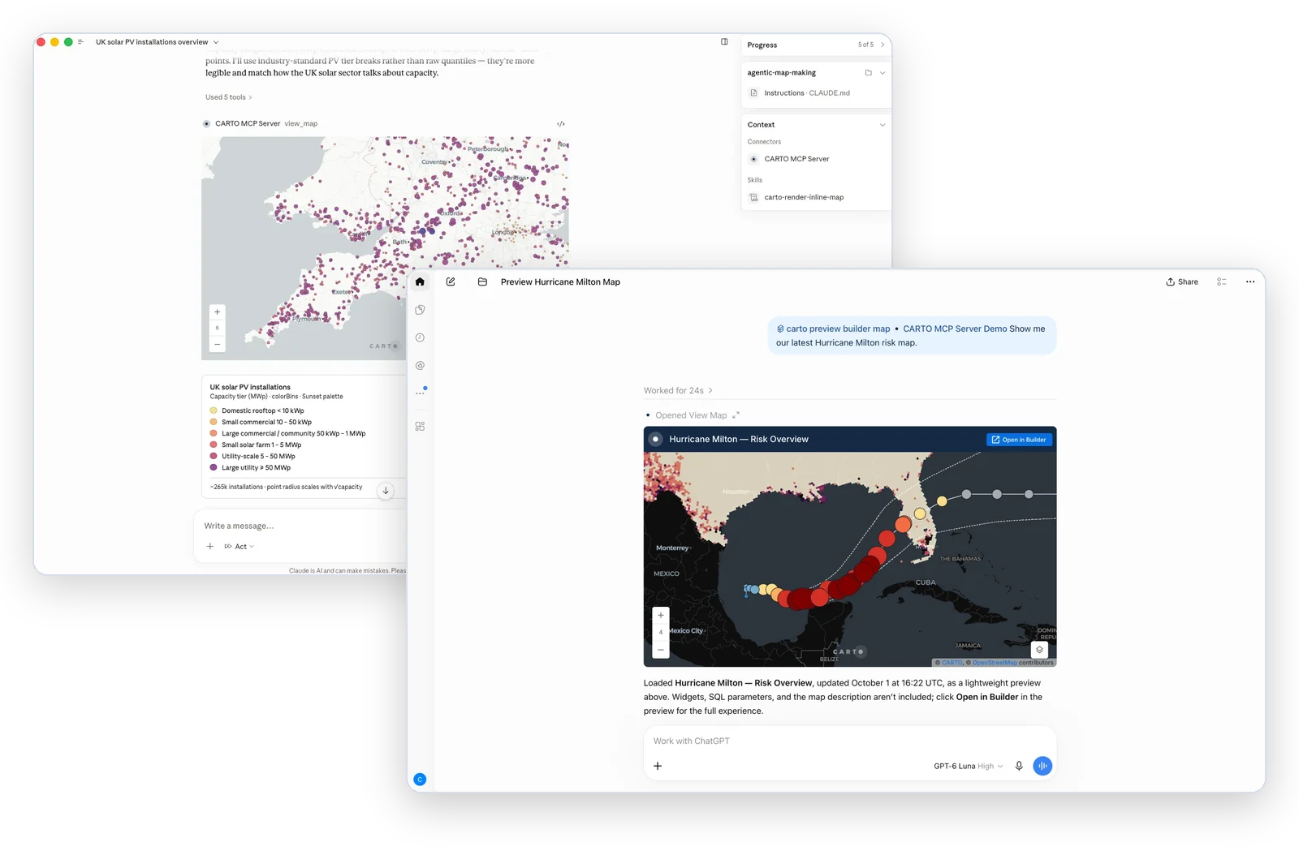Click the blue C user avatar
This screenshot has width=1299, height=855.
[x=420, y=780]
